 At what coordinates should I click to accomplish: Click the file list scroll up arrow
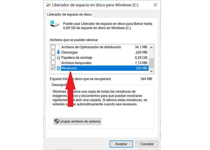tap(151, 47)
